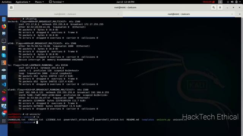Click the 'CREDITS.txt' file name
243x136 pixels.
(36, 120)
